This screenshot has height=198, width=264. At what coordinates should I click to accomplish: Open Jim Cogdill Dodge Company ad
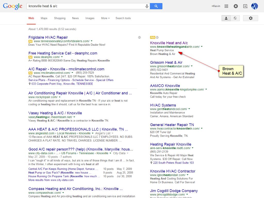click(174, 191)
